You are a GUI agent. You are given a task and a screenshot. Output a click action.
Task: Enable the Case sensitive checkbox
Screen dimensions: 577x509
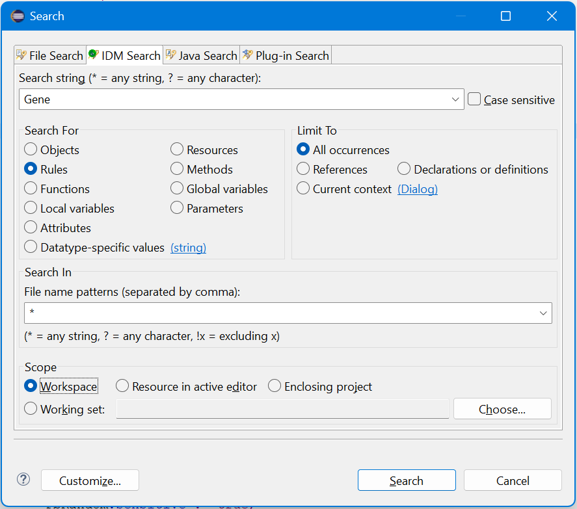tap(475, 99)
